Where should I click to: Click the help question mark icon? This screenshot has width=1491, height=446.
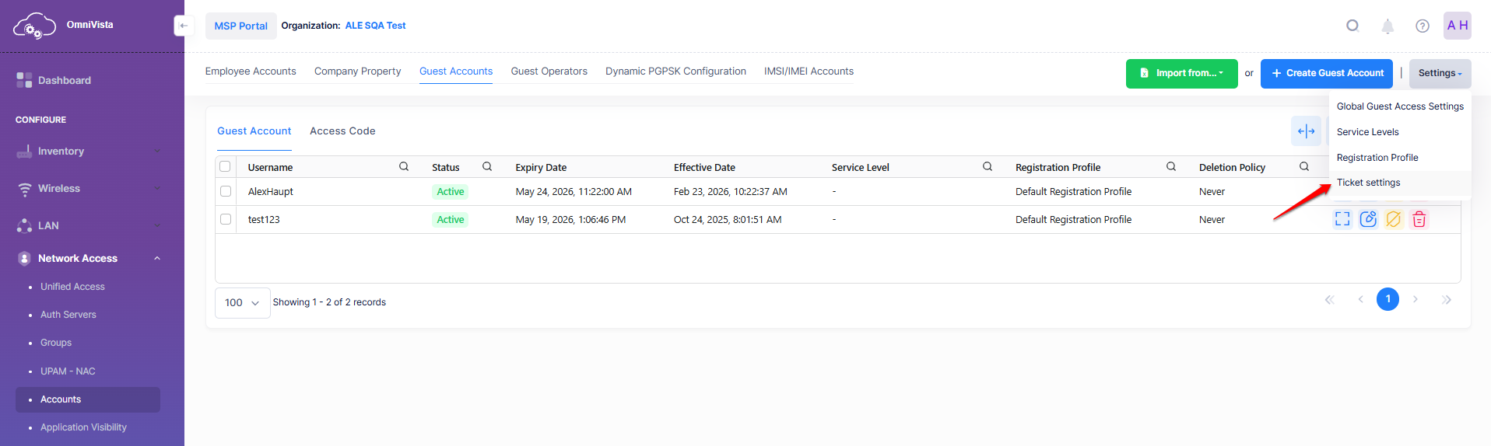coord(1423,26)
